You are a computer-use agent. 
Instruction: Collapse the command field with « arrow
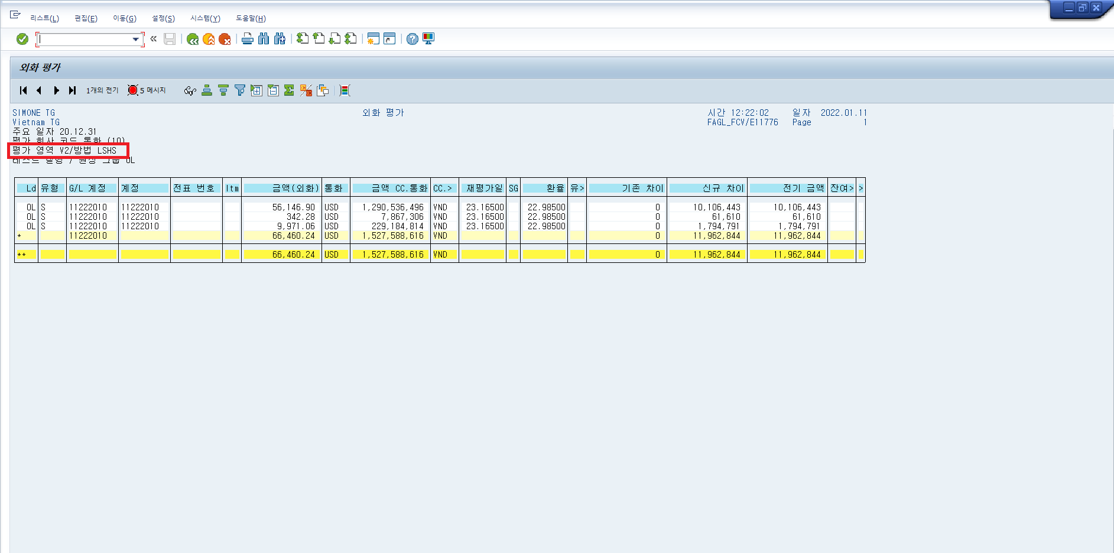point(154,39)
